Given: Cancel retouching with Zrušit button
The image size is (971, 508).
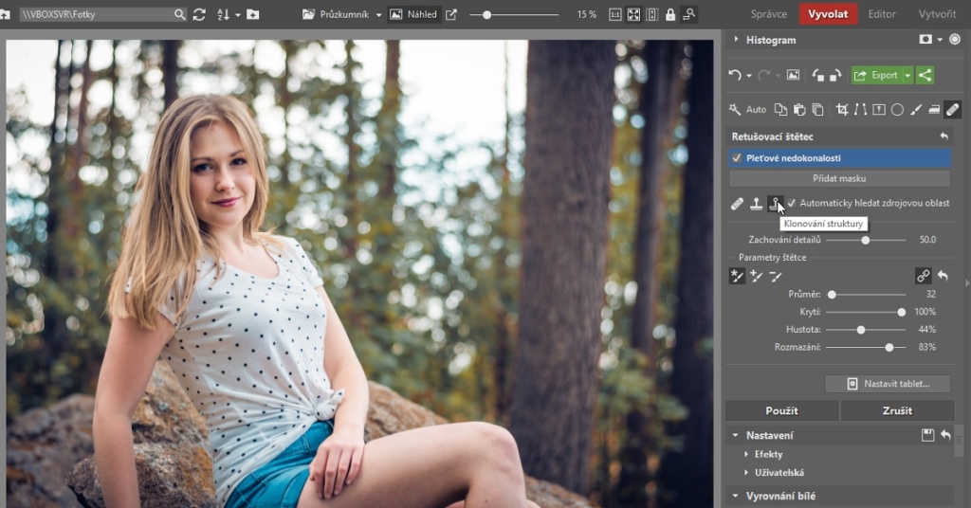Looking at the screenshot, I should click(x=897, y=411).
